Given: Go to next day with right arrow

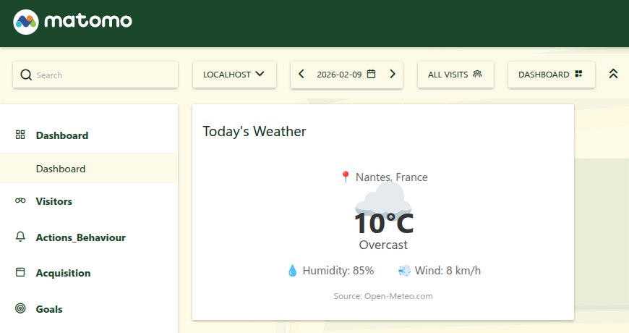Looking at the screenshot, I should (x=393, y=74).
